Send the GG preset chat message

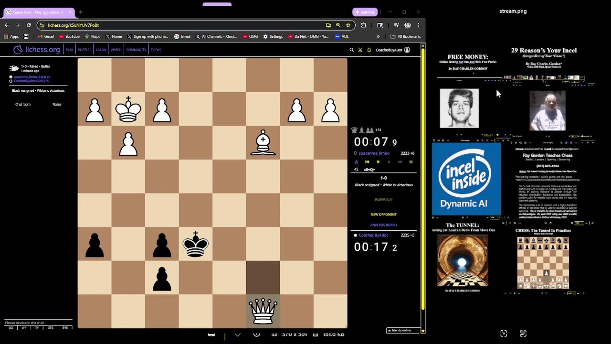coord(11,328)
